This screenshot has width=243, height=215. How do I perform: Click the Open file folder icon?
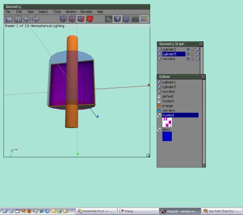click(x=9, y=19)
